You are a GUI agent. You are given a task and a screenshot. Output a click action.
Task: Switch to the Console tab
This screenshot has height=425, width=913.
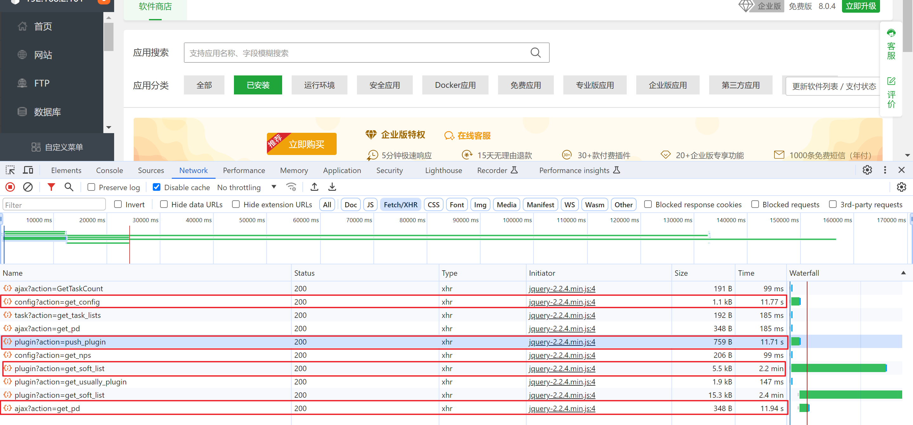tap(109, 170)
